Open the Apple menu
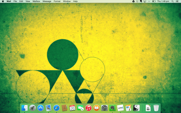181x113 pixels. (x=3, y=1)
